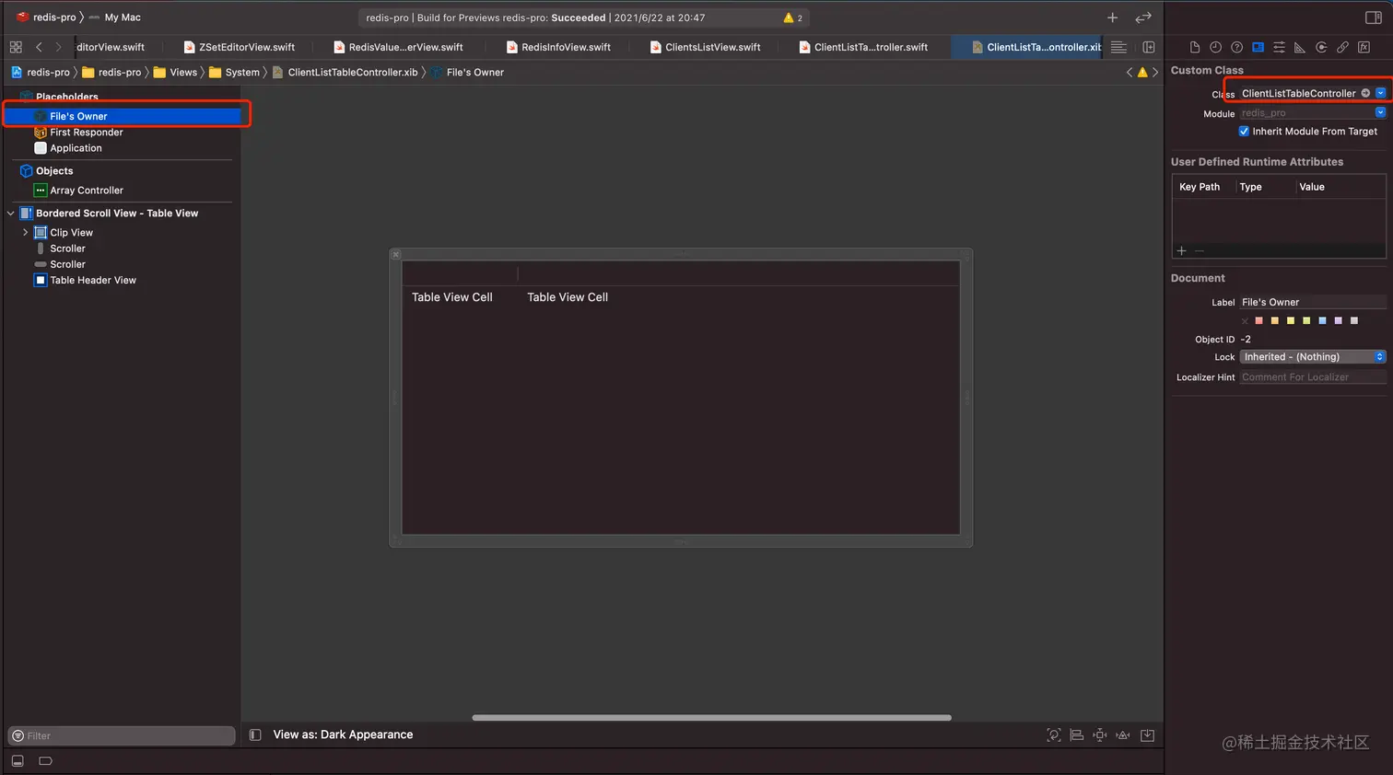This screenshot has width=1393, height=775.
Task: Open the editor options lines icon
Action: pyautogui.click(x=1118, y=47)
